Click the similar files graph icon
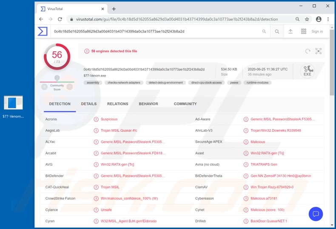Image resolution: width=336 pixels, height=229 pixels. click(319, 51)
